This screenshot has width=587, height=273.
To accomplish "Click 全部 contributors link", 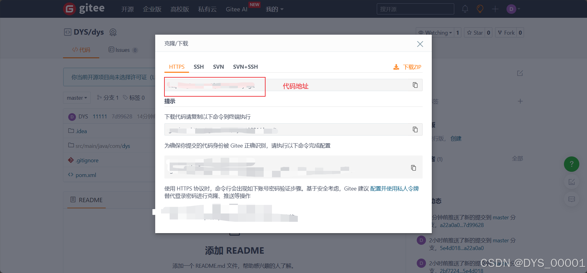I will pyautogui.click(x=518, y=159).
